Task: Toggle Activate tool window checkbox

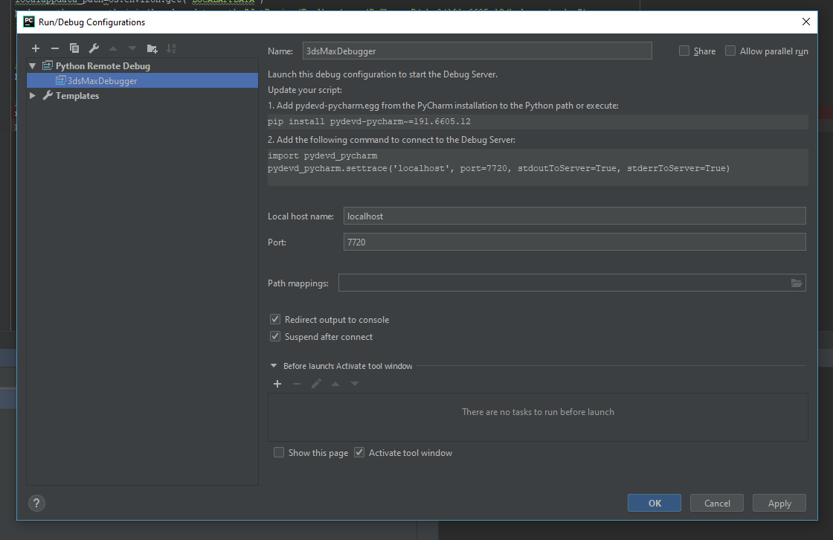Action: (360, 452)
